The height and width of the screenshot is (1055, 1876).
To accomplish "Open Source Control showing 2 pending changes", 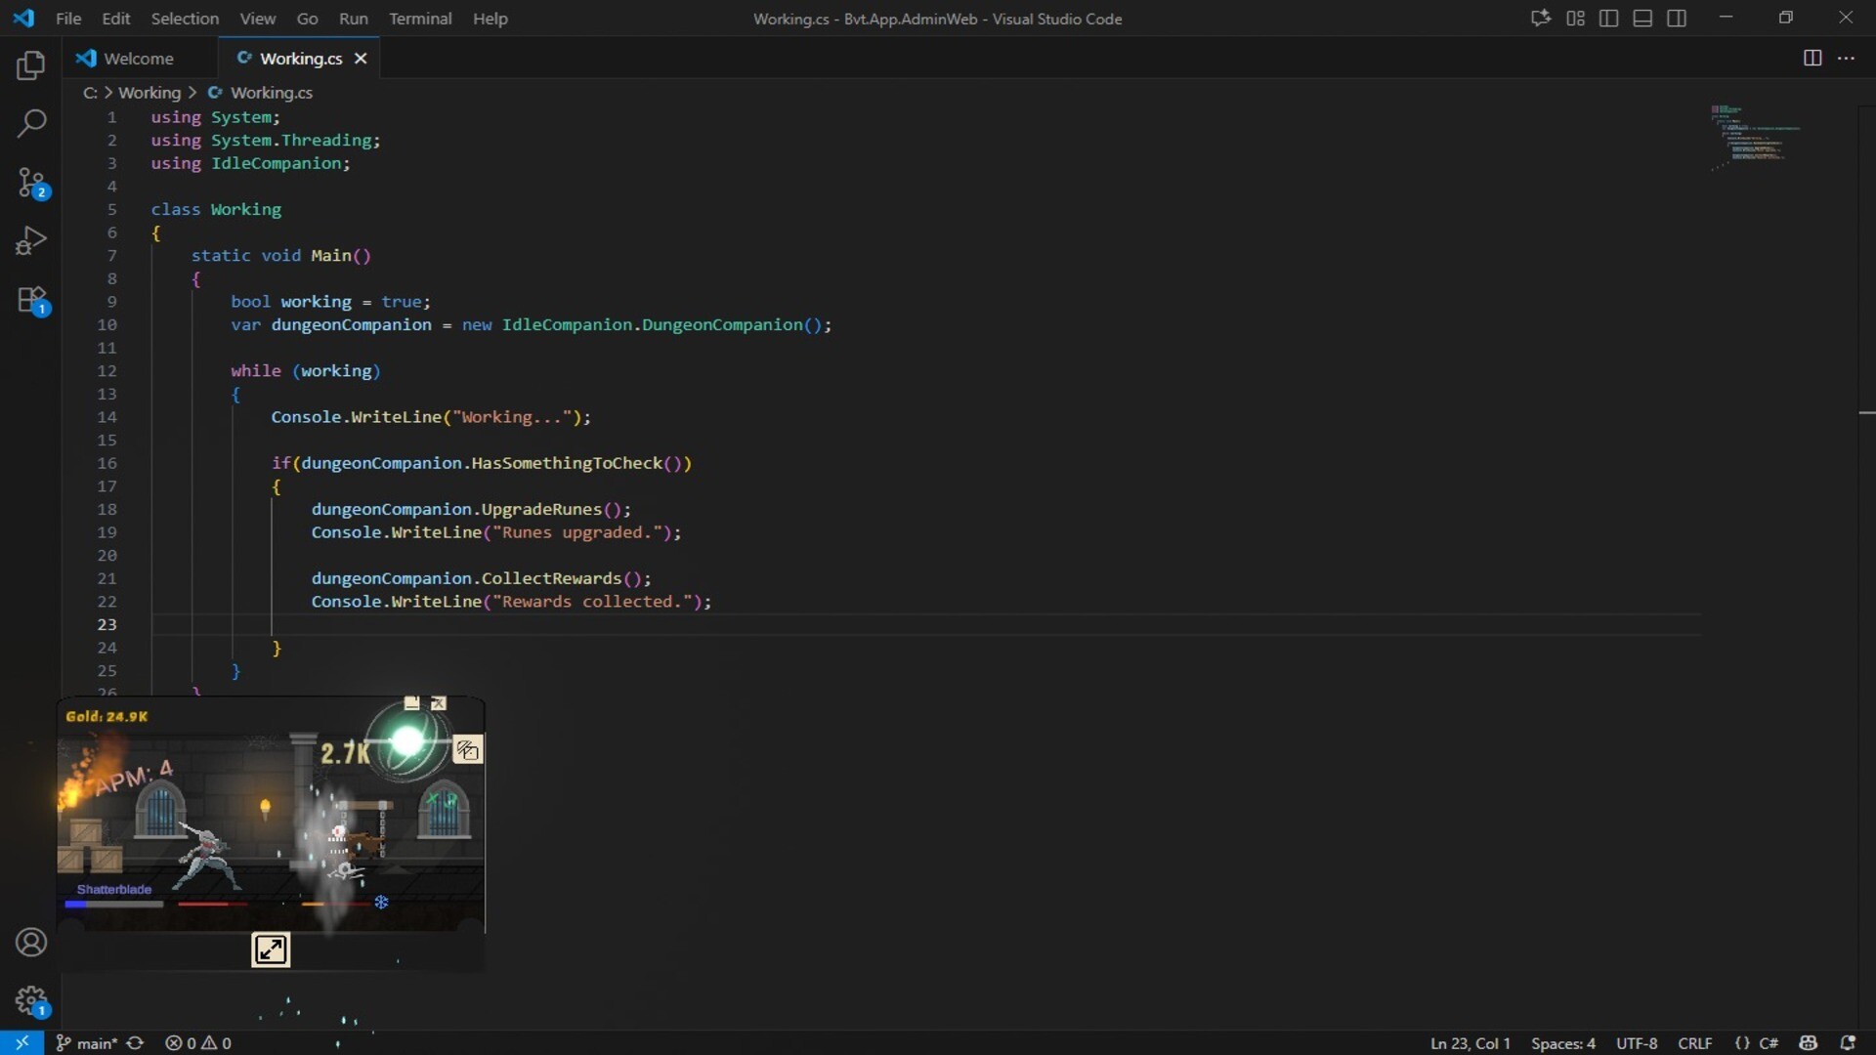I will click(31, 184).
